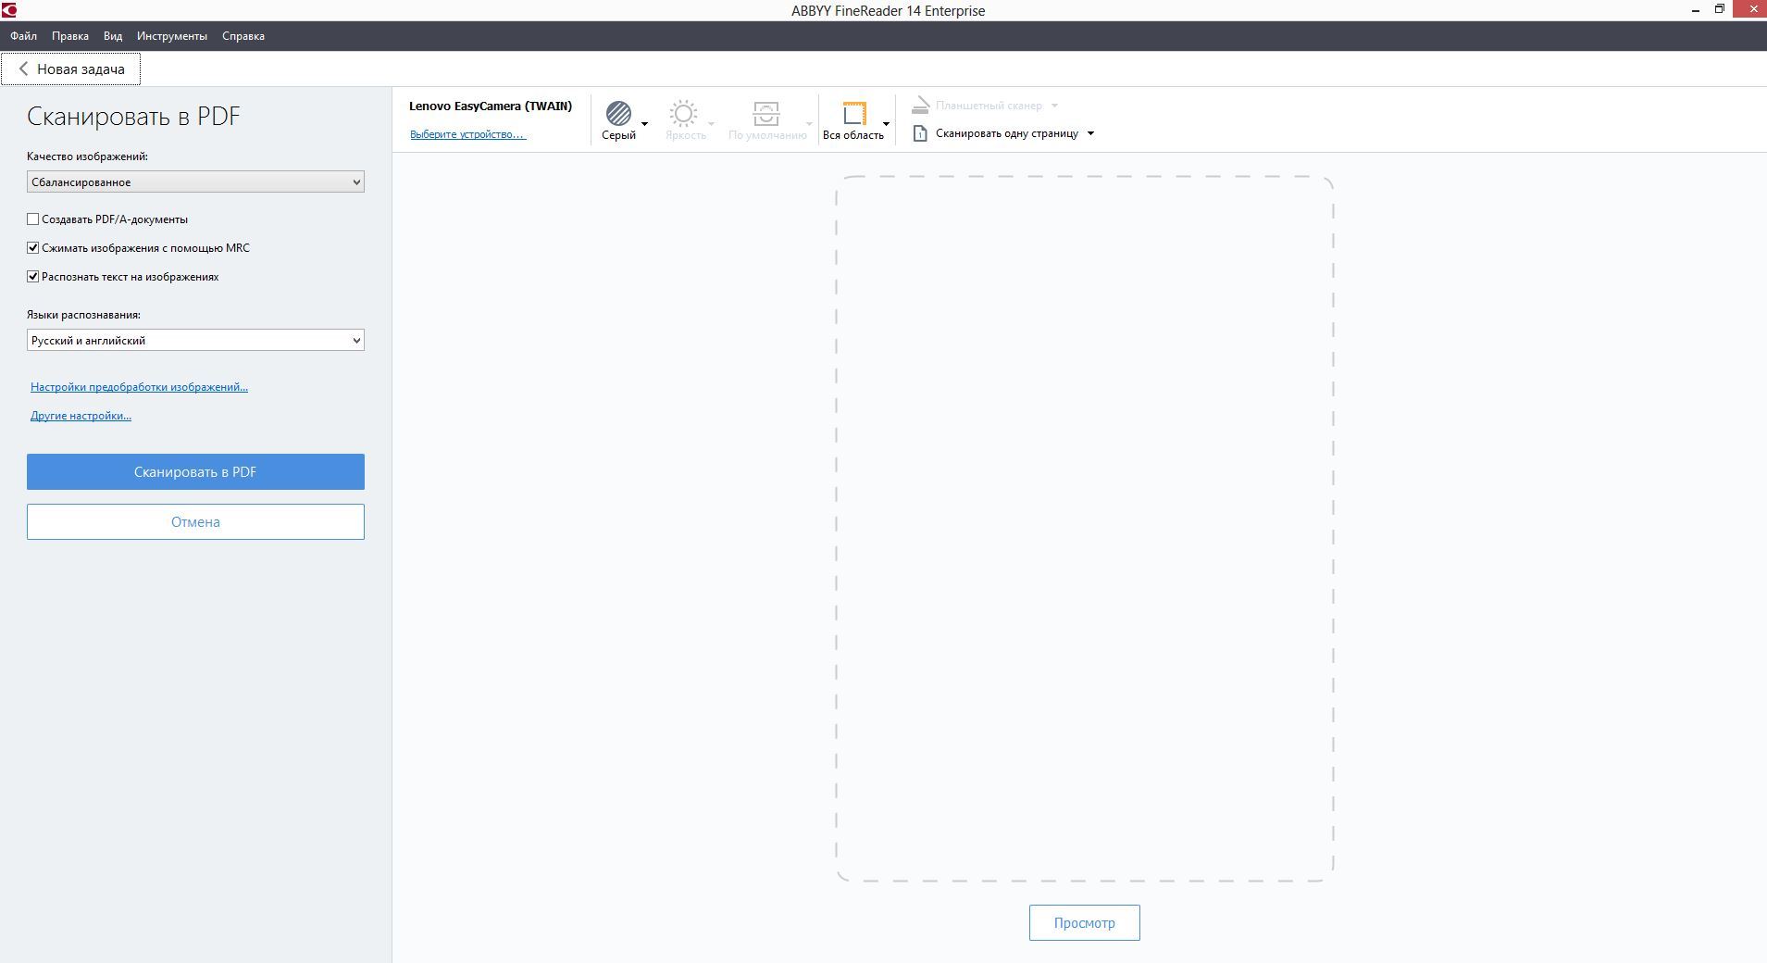Click the FineReader app logo icon
The width and height of the screenshot is (1767, 963).
(9, 10)
